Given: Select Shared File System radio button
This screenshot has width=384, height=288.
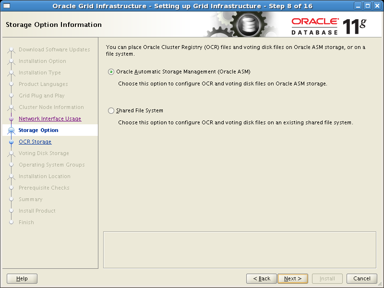Looking at the screenshot, I should tap(111, 111).
